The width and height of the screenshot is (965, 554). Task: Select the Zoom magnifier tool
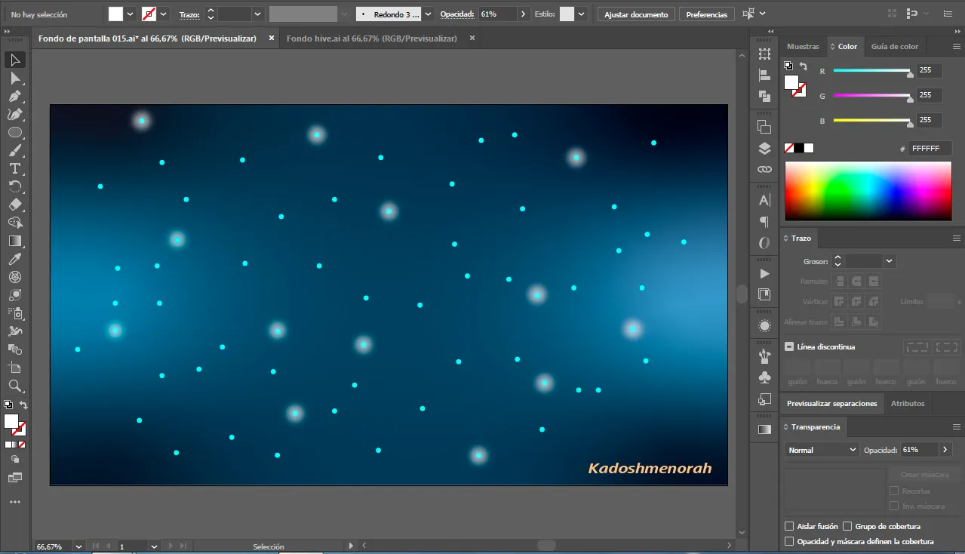pyautogui.click(x=15, y=386)
